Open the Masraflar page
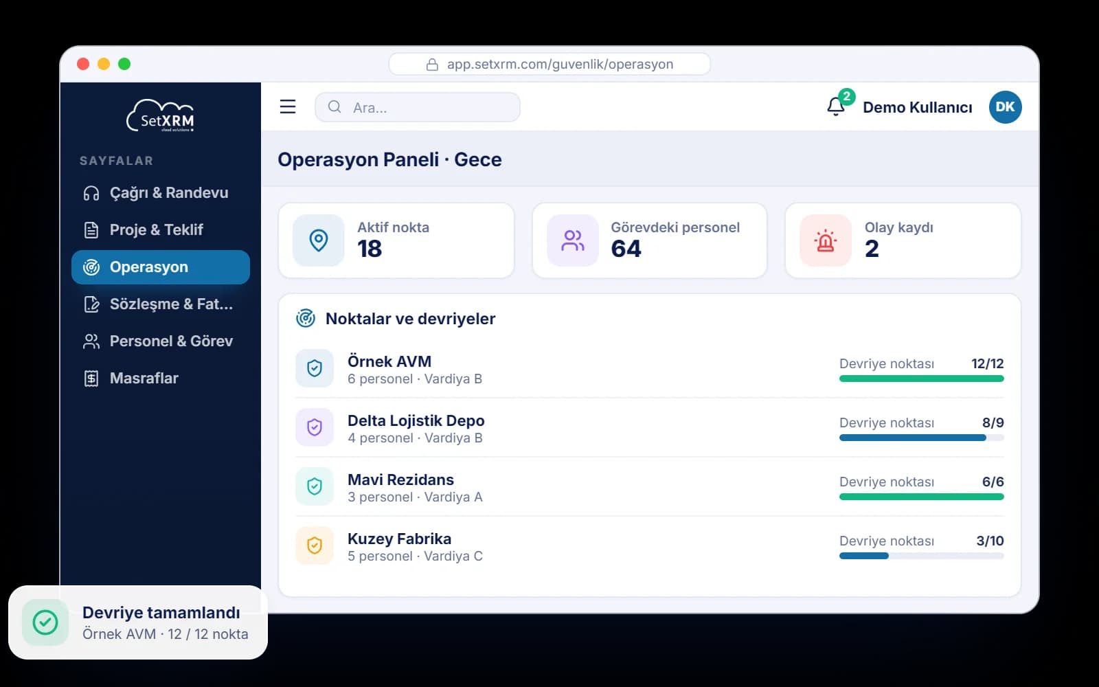The height and width of the screenshot is (687, 1099). (161, 379)
